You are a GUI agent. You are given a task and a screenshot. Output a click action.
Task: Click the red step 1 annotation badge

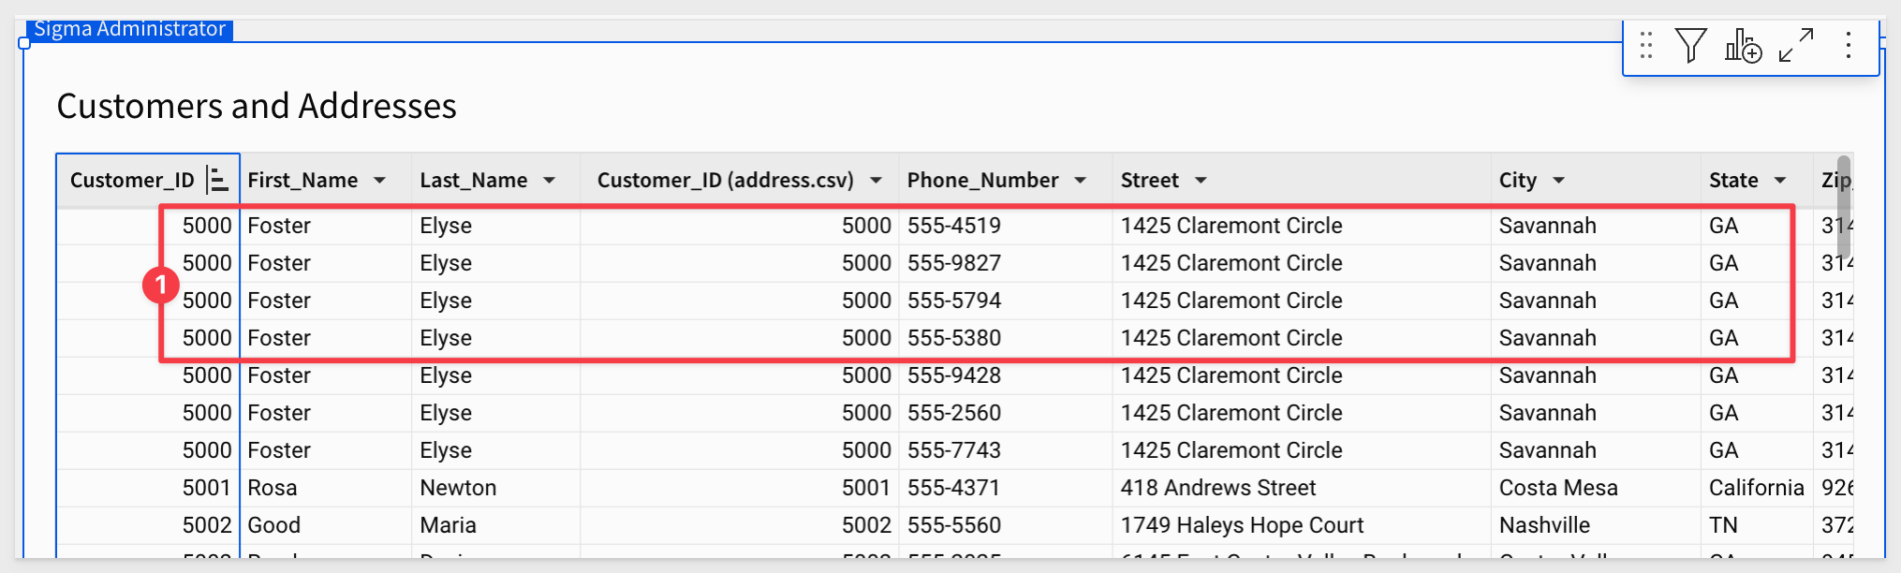(x=160, y=284)
